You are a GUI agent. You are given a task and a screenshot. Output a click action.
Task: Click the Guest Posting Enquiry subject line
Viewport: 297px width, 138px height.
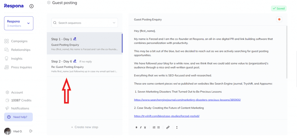click(x=148, y=19)
